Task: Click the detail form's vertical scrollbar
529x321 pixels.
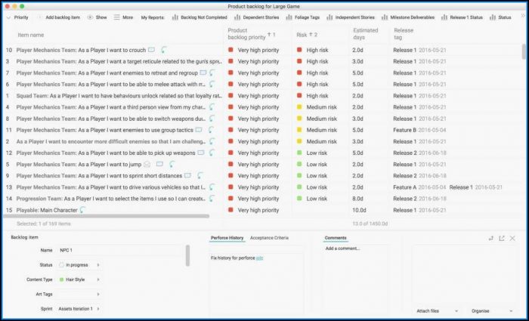Action: (187, 255)
